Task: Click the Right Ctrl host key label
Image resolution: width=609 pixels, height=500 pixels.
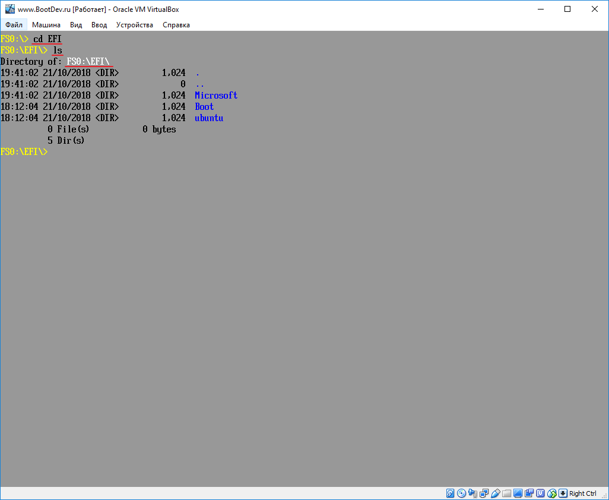Action: (x=583, y=493)
